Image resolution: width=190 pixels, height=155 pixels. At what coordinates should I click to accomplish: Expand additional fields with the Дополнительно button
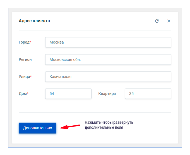pos(37,128)
